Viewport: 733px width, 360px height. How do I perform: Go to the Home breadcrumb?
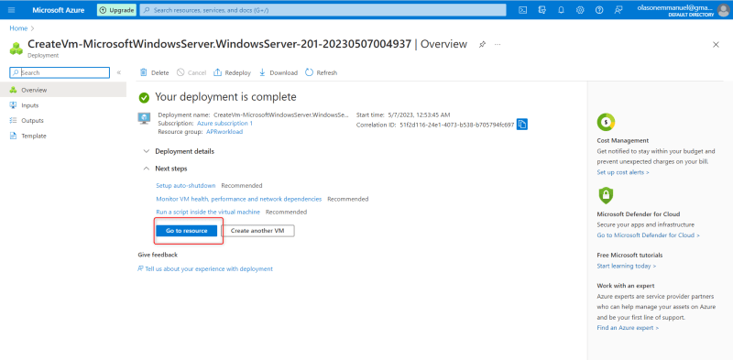point(18,28)
